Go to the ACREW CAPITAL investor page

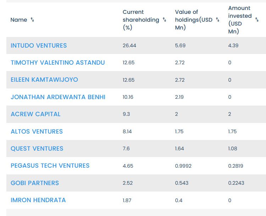[35, 114]
